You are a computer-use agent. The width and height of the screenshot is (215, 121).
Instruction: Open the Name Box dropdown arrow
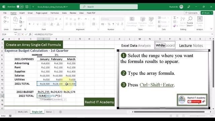pyautogui.click(x=15, y=34)
